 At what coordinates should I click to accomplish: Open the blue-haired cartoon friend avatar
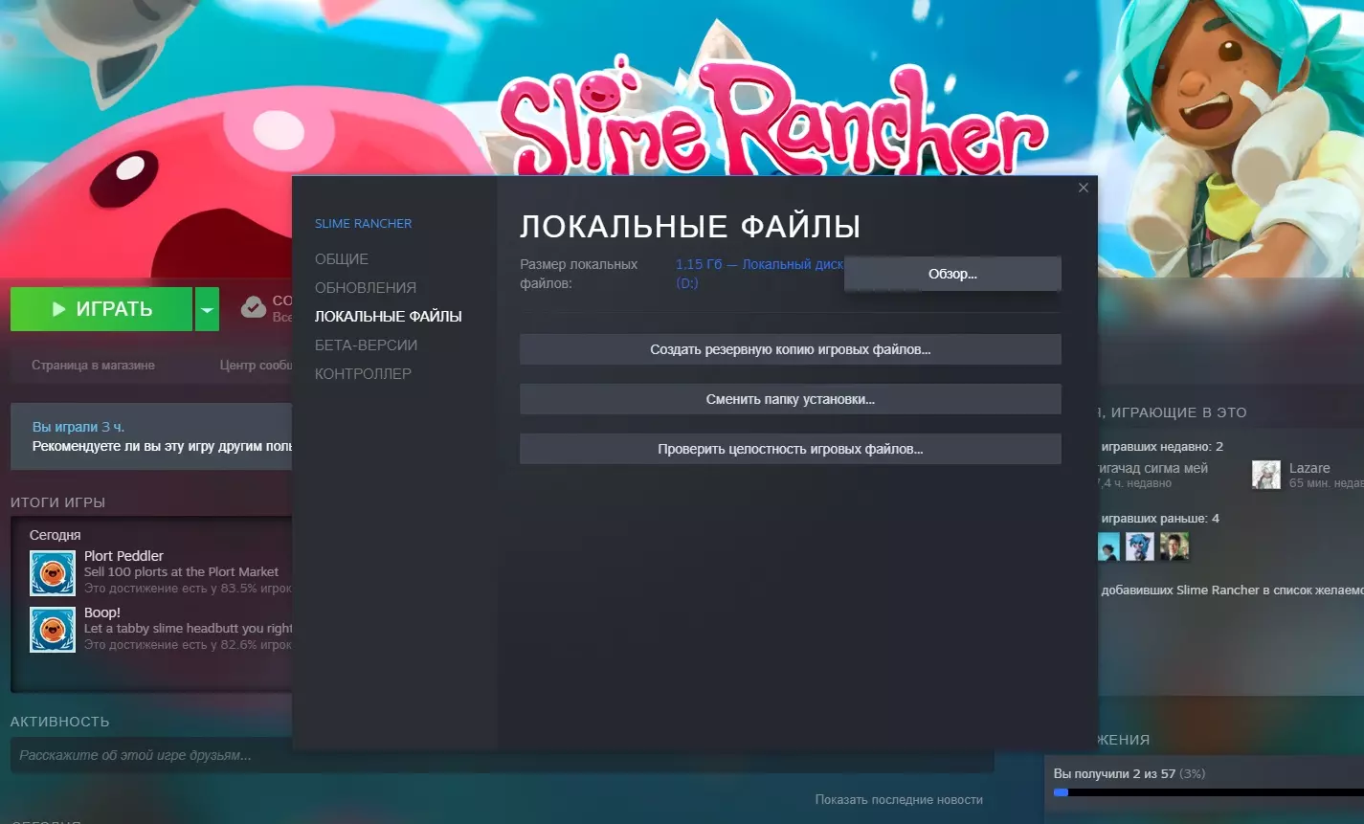coord(1140,546)
